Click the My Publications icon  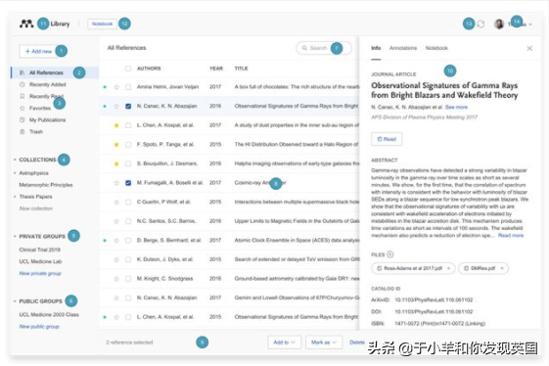click(x=23, y=119)
